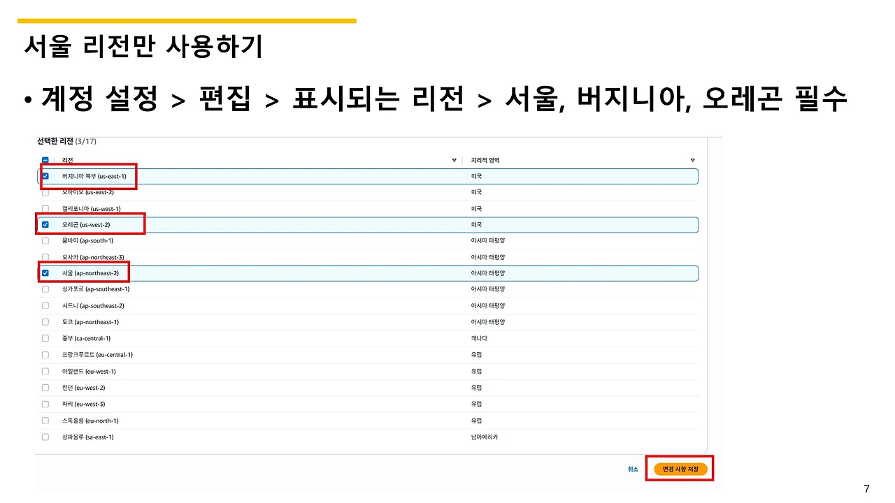Enable the 중부 (ca-central-1) region
This screenshot has width=895, height=503.
click(45, 338)
